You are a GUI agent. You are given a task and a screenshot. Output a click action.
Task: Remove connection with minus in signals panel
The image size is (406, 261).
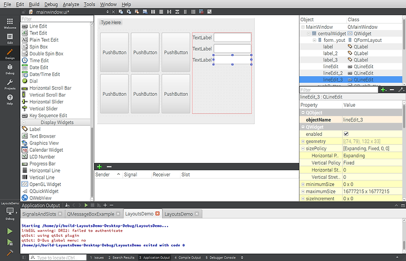(109, 167)
